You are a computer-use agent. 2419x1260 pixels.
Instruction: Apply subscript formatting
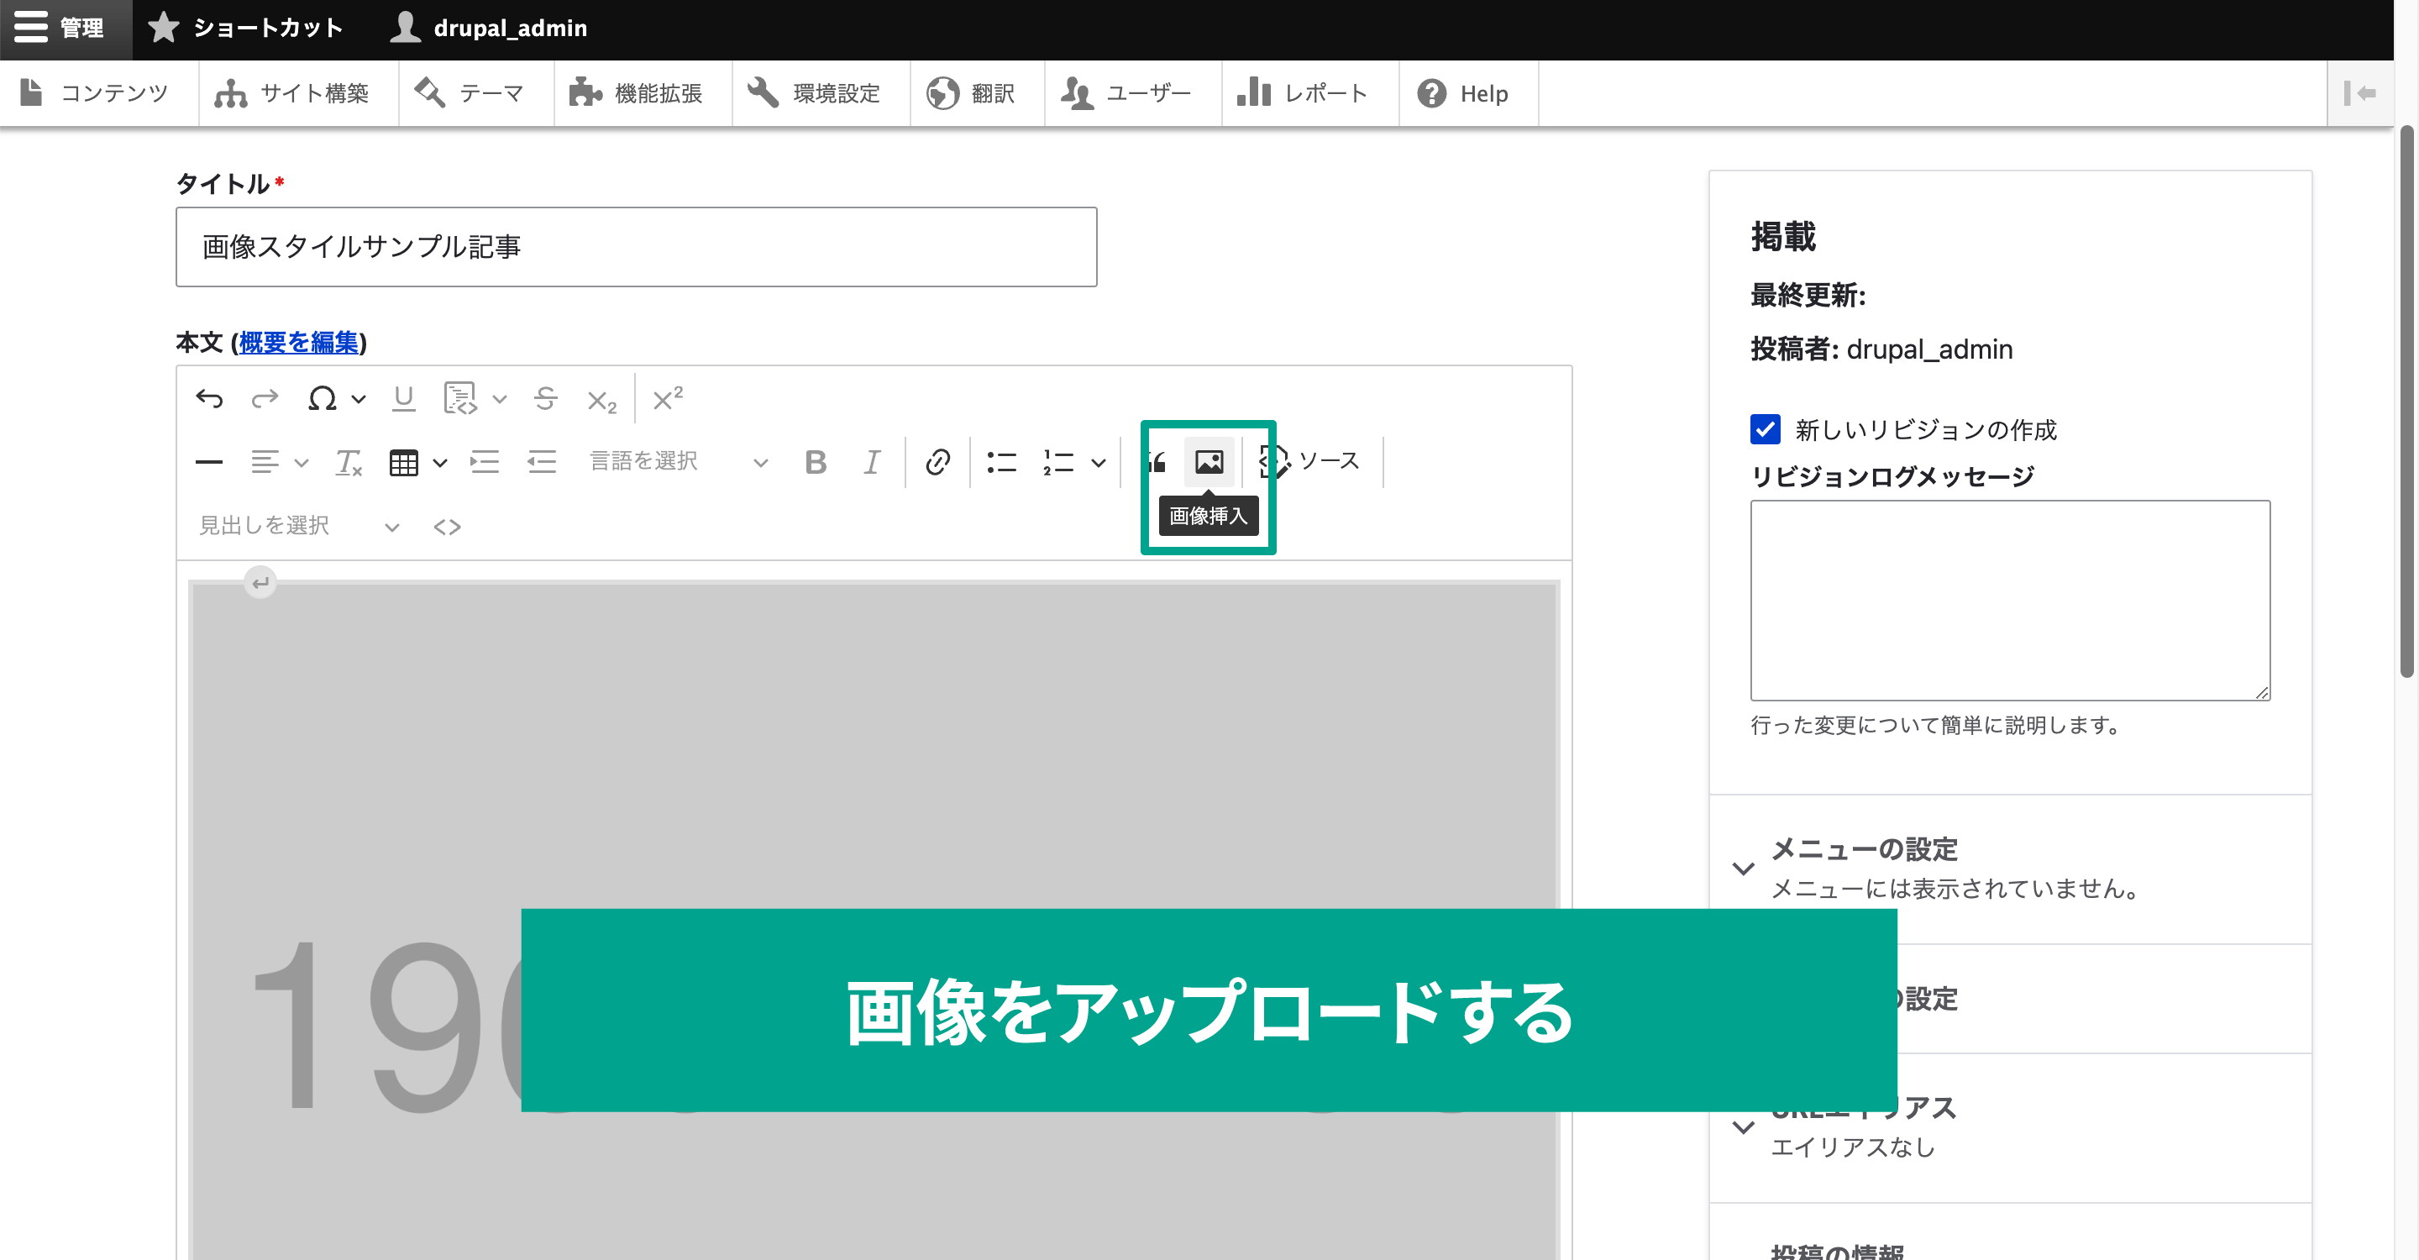[x=601, y=401]
